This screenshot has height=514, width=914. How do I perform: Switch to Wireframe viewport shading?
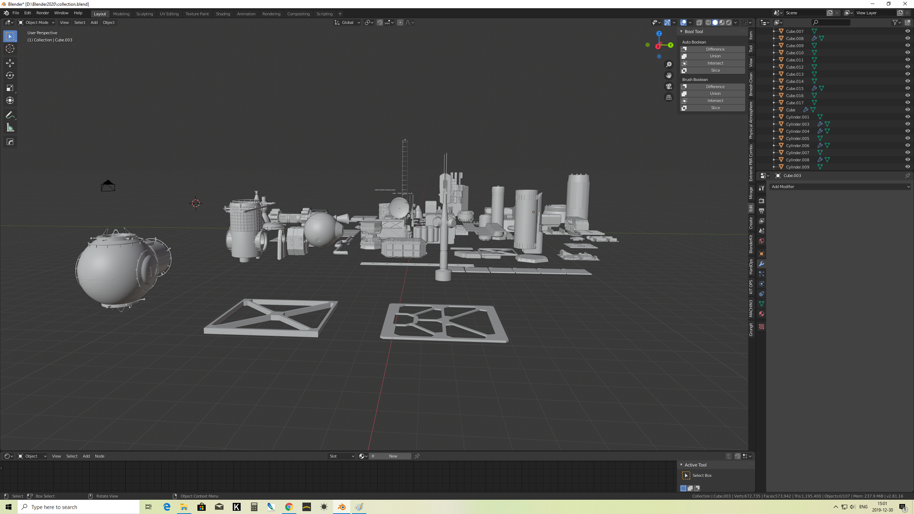coord(708,22)
